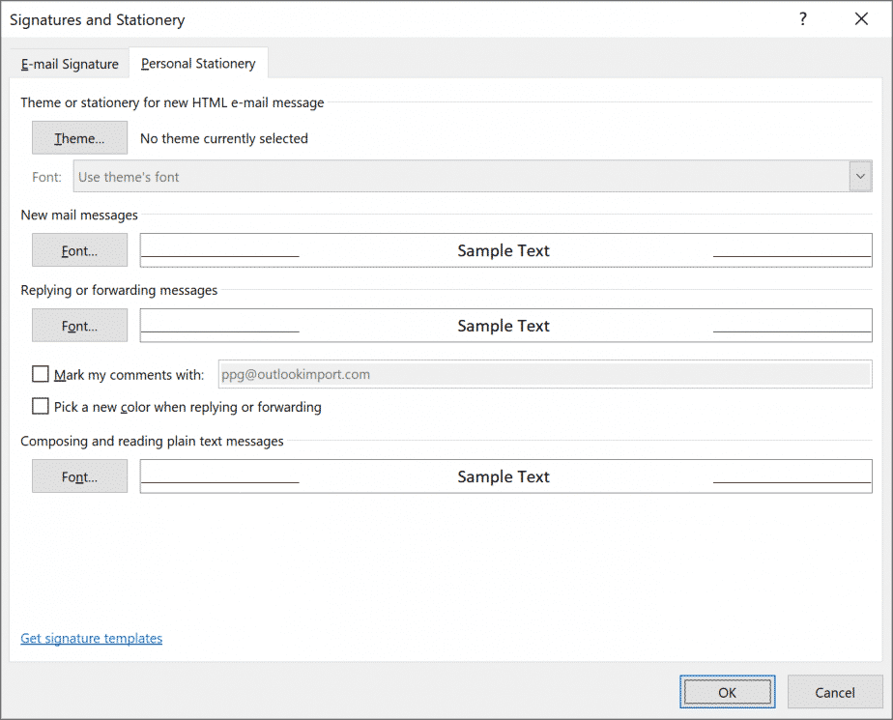Open the Get signature templates link
Screen dimensions: 893x720
click(x=91, y=638)
